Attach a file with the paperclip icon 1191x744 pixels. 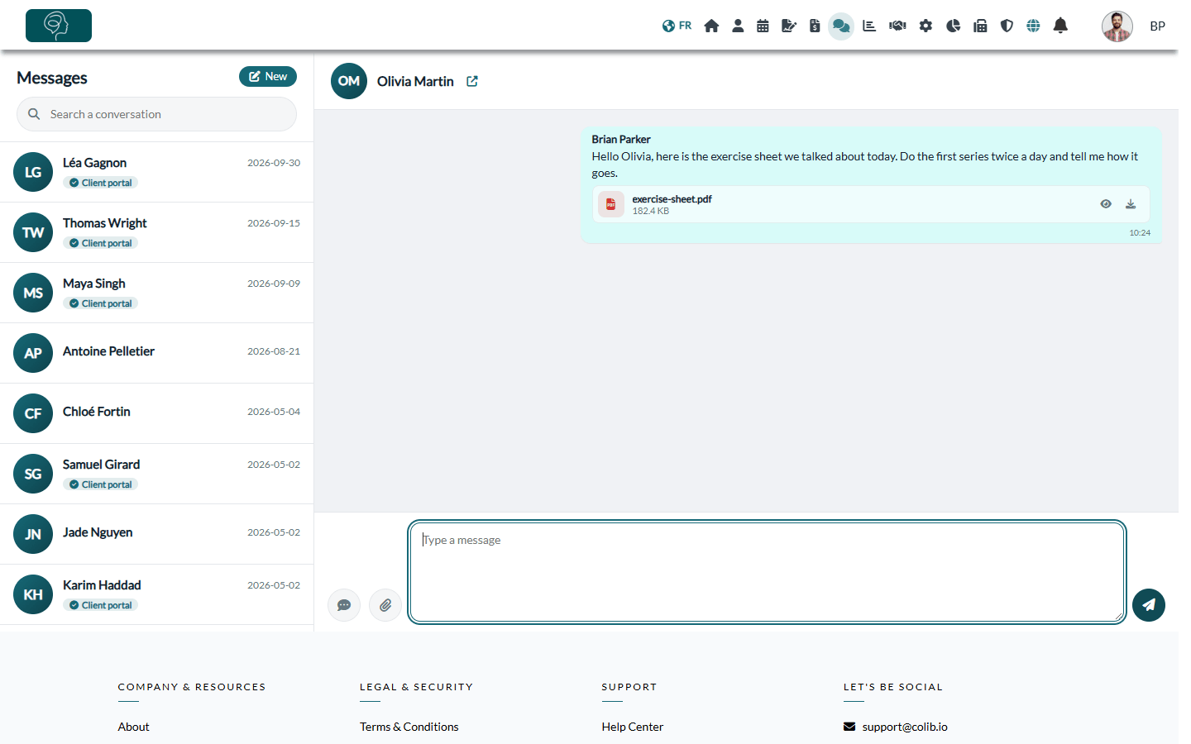point(385,605)
